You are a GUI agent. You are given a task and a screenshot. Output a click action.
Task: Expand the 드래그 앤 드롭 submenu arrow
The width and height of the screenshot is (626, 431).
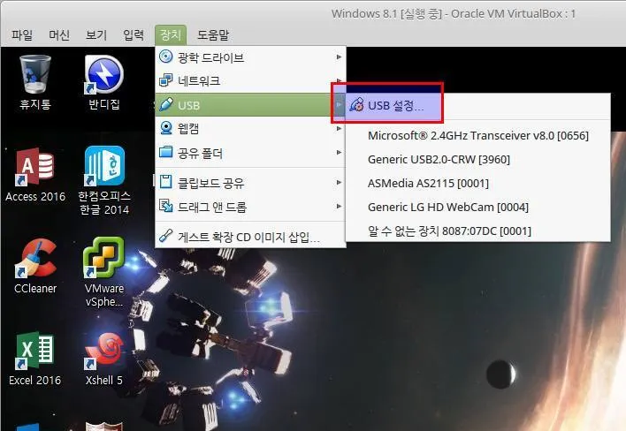click(x=339, y=206)
